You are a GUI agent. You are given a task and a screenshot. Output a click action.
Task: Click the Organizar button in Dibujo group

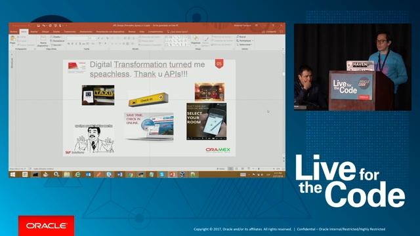click(196, 40)
